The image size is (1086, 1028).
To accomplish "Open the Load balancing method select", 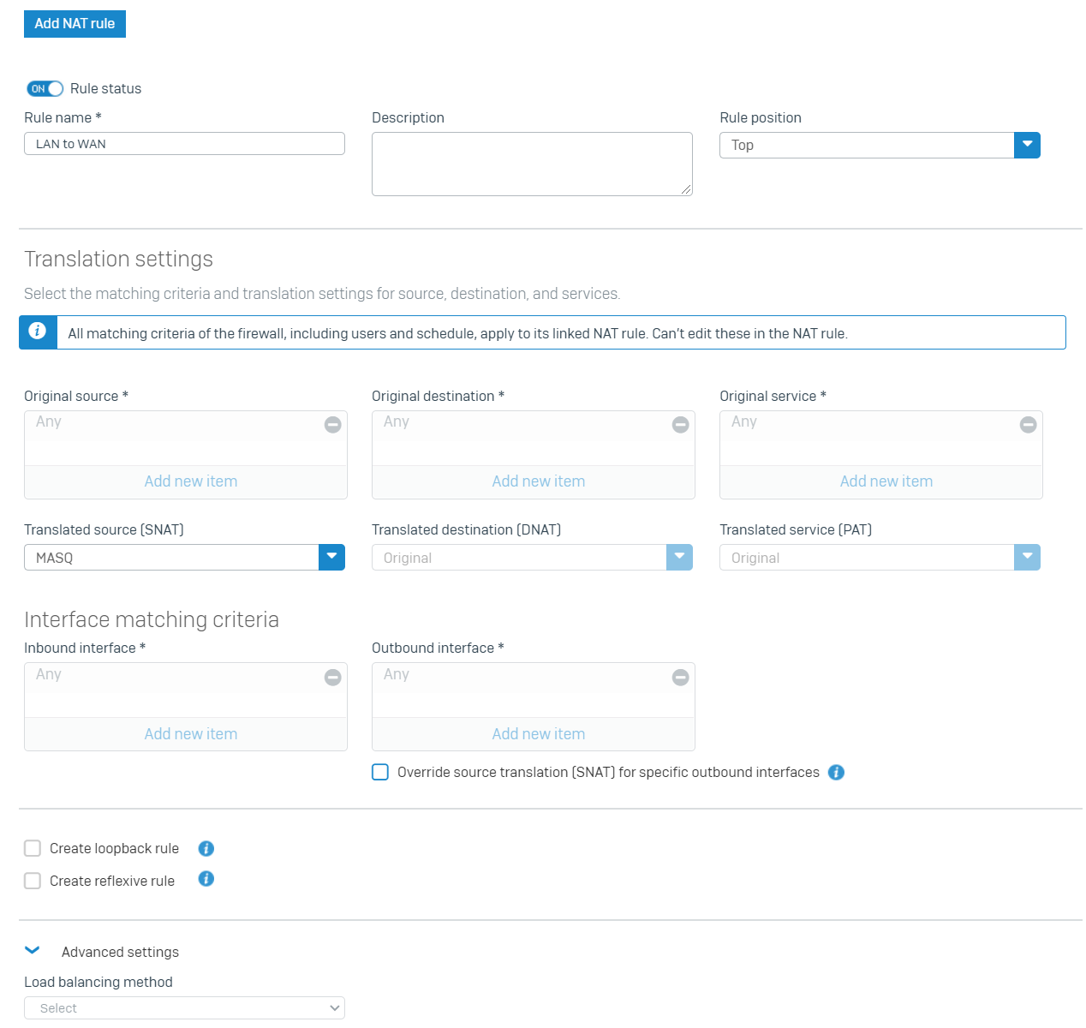I will pyautogui.click(x=184, y=1008).
